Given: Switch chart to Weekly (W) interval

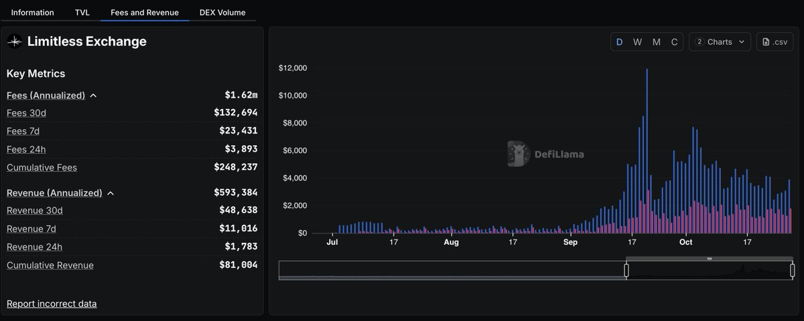Looking at the screenshot, I should [637, 42].
